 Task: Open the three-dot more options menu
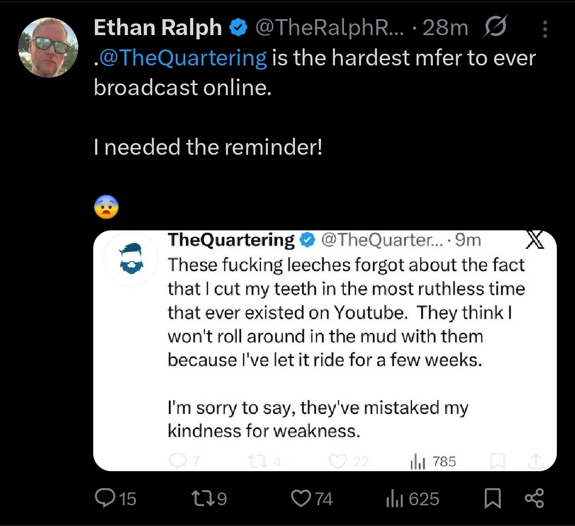coord(545,29)
